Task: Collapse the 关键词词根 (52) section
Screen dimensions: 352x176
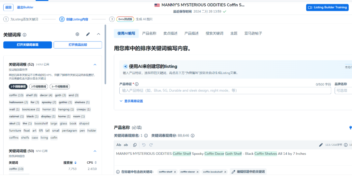Action: point(95,65)
